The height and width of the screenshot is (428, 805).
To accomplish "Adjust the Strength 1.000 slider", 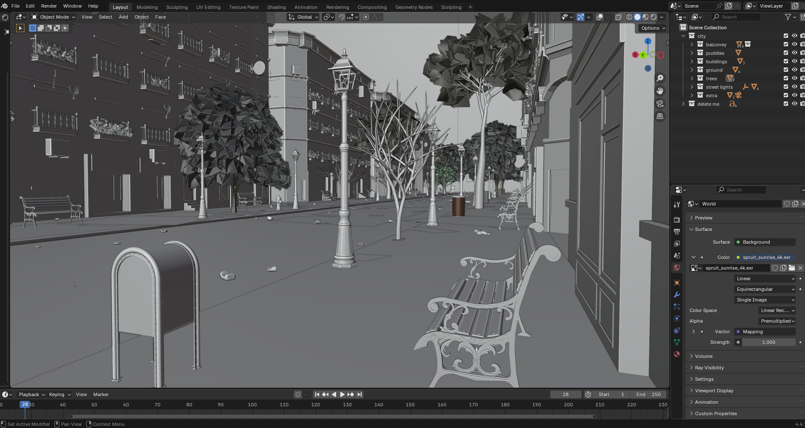I will 769,342.
